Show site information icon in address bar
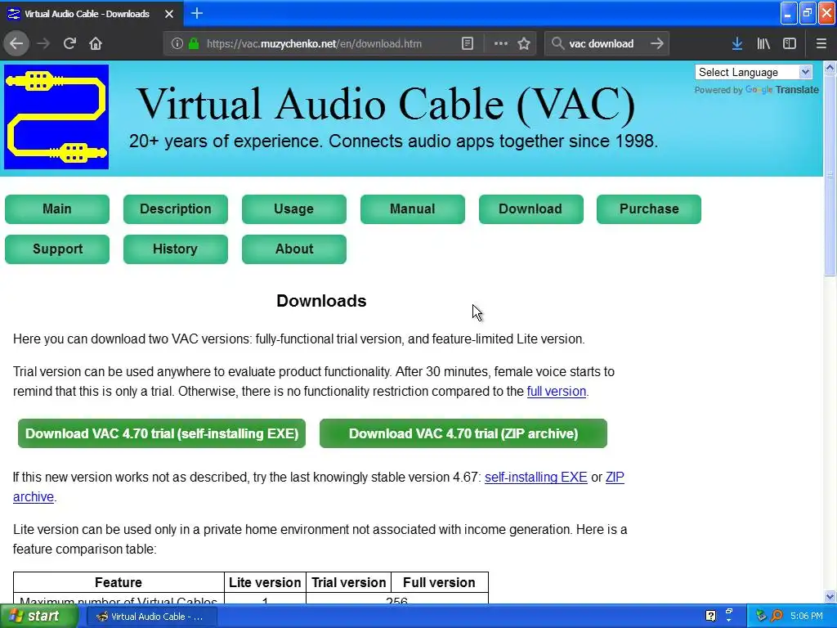The height and width of the screenshot is (628, 837). (177, 44)
